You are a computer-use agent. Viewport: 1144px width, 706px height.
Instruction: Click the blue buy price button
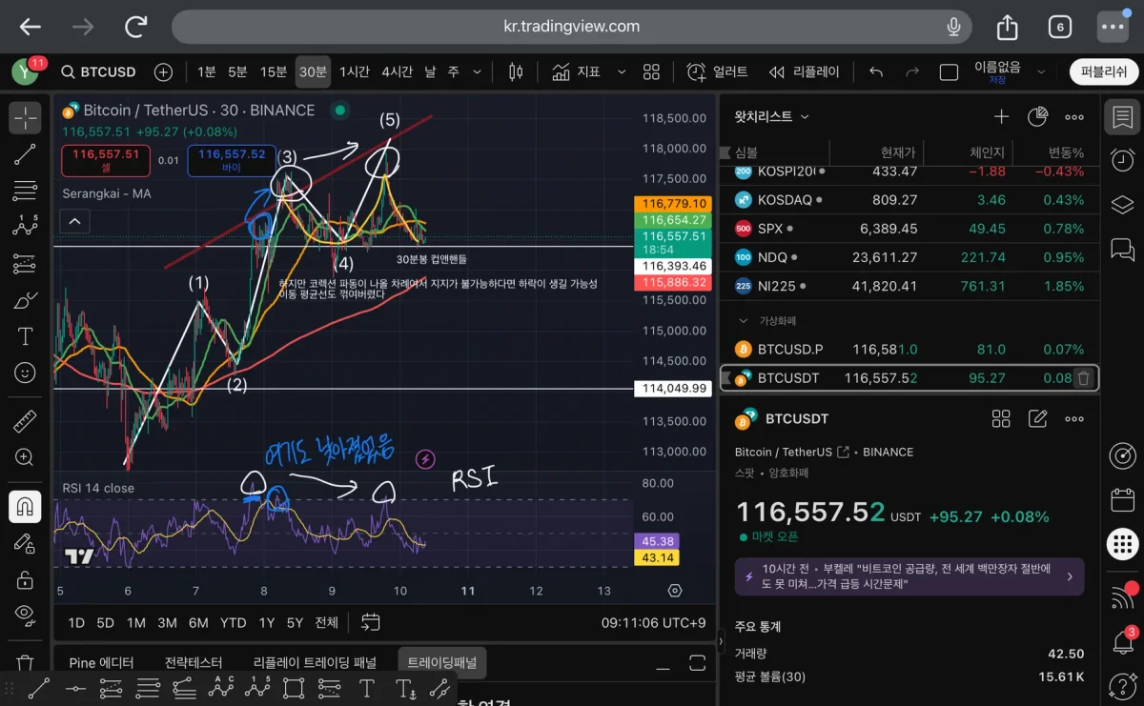click(x=232, y=160)
